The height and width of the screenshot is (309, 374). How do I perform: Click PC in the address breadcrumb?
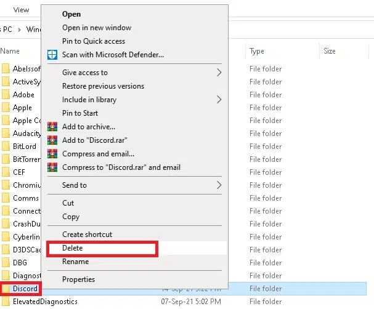click(x=7, y=30)
